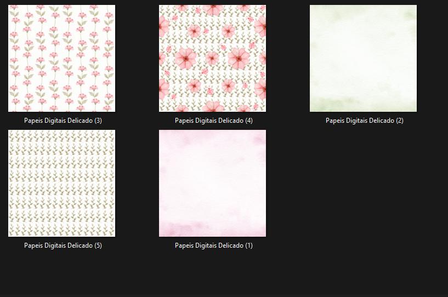Choose the image preview above the Delicado (1) label

coord(212,183)
